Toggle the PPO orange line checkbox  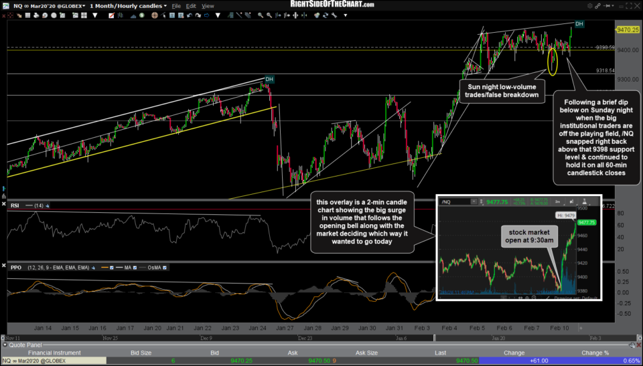tap(112, 268)
